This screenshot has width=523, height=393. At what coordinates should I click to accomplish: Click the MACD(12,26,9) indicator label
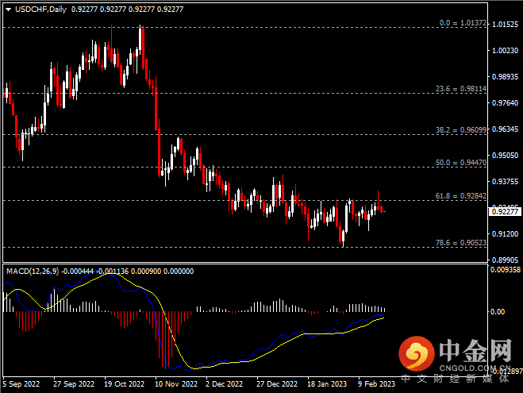34,272
